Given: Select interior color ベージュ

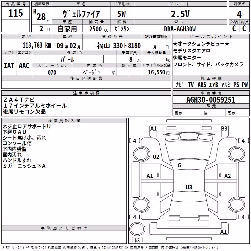Looking at the screenshot, I should tap(92, 72).
